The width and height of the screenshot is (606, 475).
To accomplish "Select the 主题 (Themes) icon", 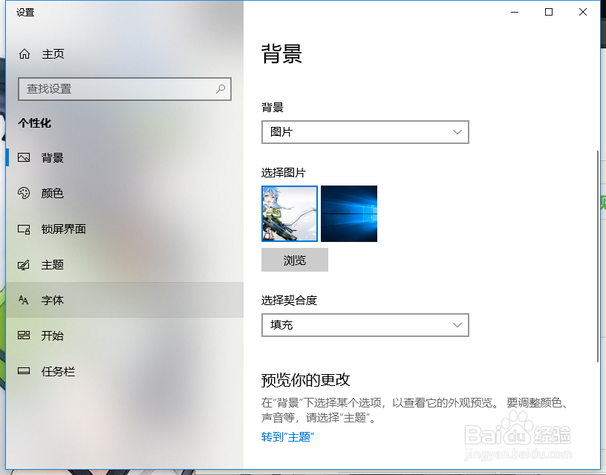I will (x=25, y=264).
